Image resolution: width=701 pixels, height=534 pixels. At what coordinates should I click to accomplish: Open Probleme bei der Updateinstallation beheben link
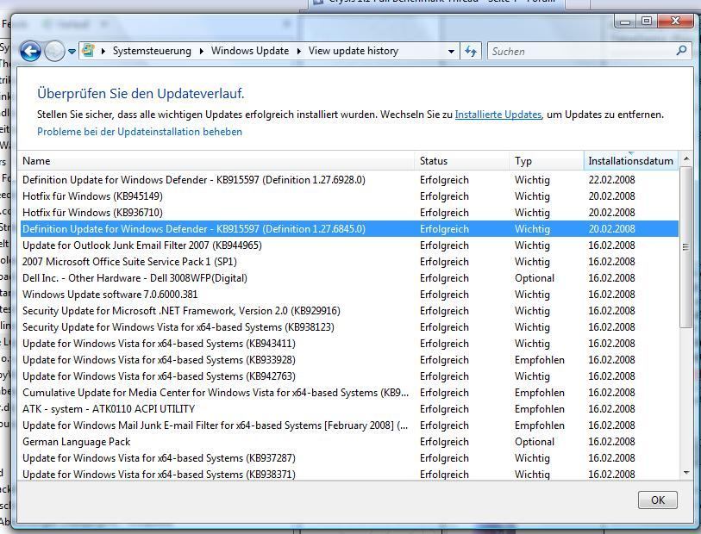pos(140,132)
